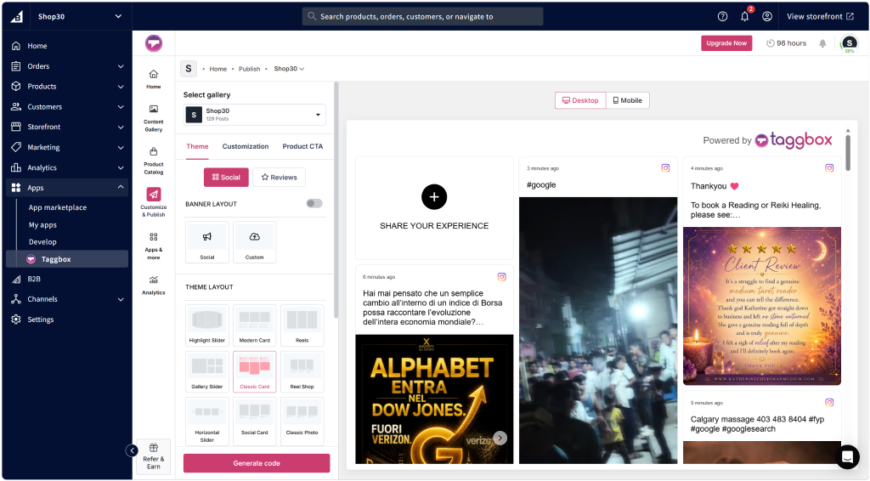Open View storefront link
This screenshot has width=870, height=481.
pyautogui.click(x=820, y=17)
